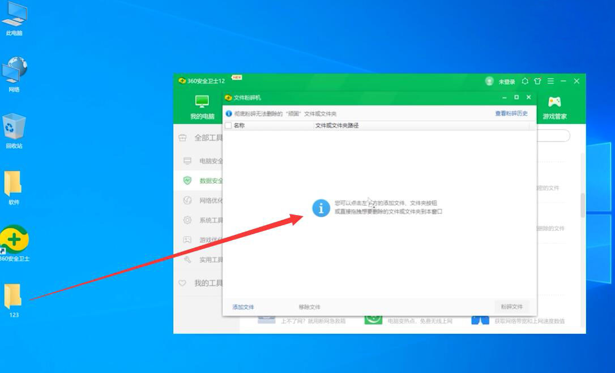Click the 名称 column header
The height and width of the screenshot is (373, 615).
[239, 126]
